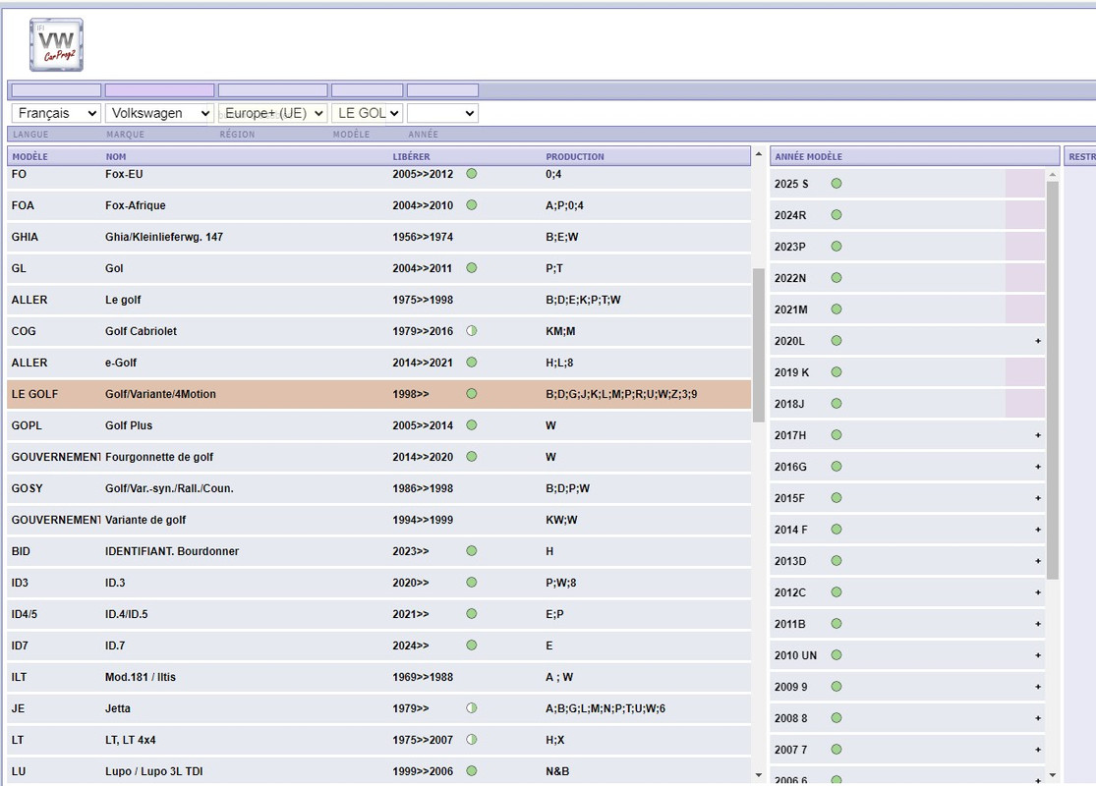Expand the 2009 9 model year plus sign

[1038, 687]
